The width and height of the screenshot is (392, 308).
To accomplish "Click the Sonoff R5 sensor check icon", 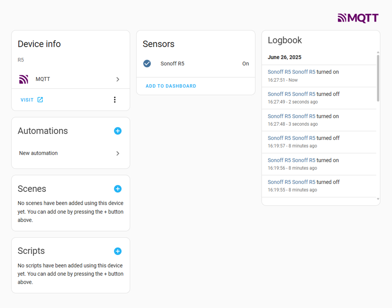I will point(147,64).
